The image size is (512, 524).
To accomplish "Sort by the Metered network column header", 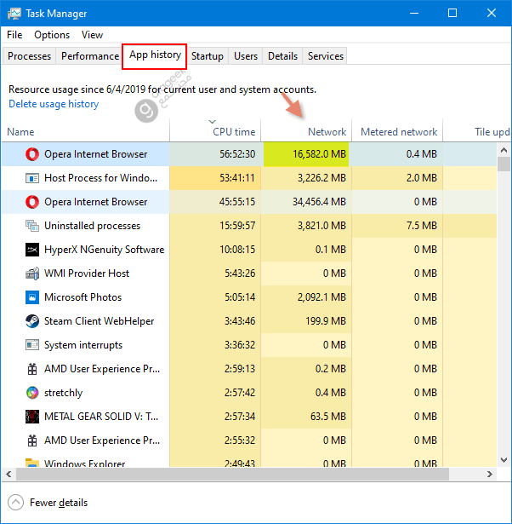I will tap(397, 132).
